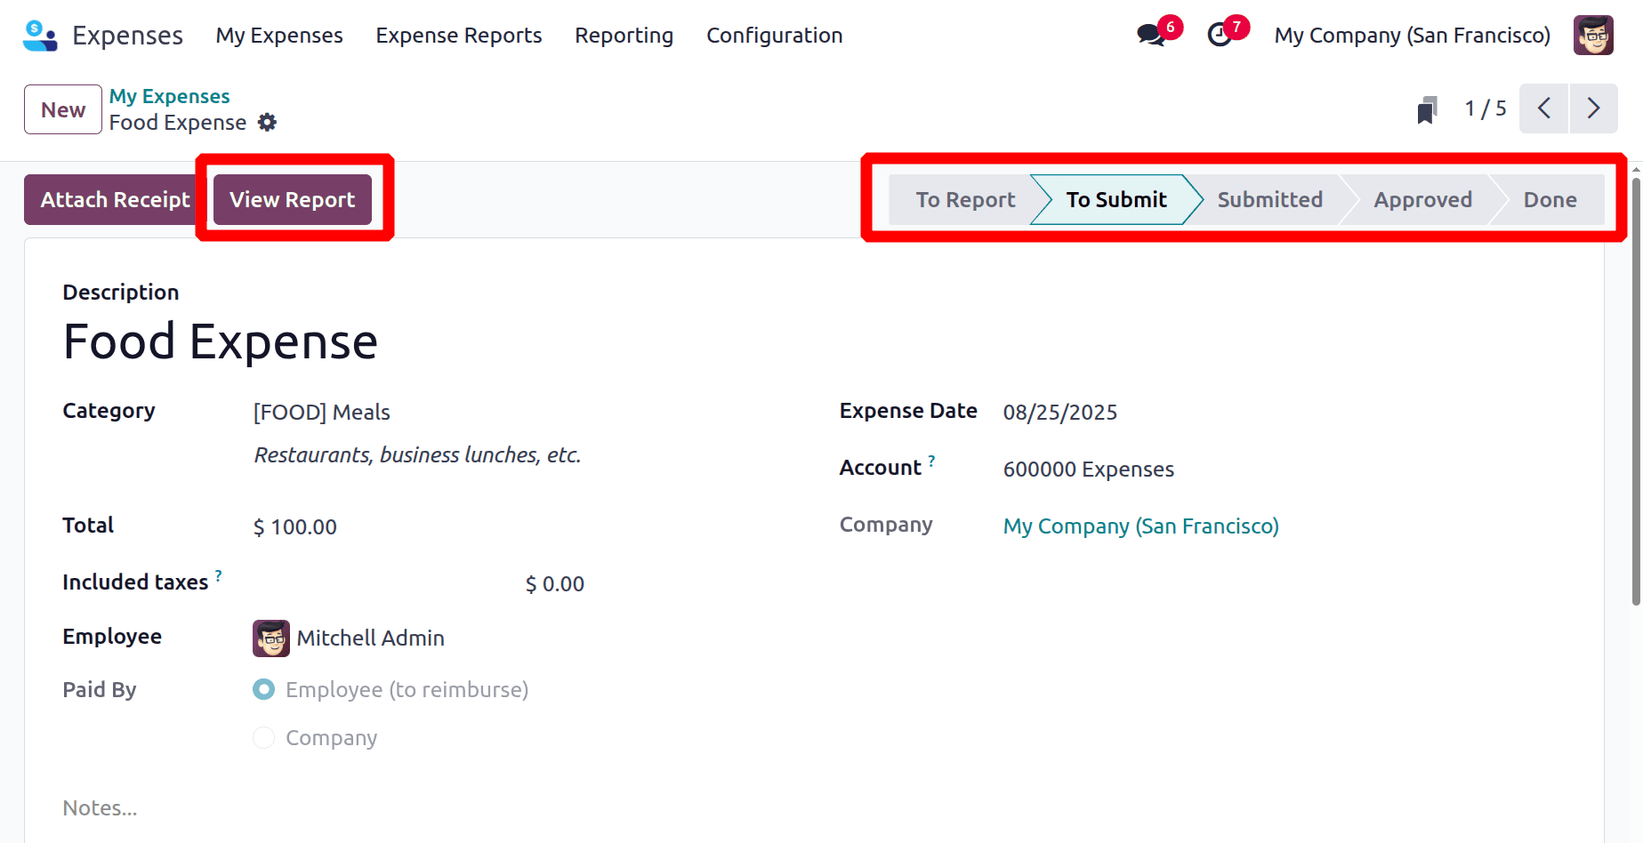The image size is (1643, 843).
Task: Click the Submitted status stage
Action: click(x=1269, y=200)
